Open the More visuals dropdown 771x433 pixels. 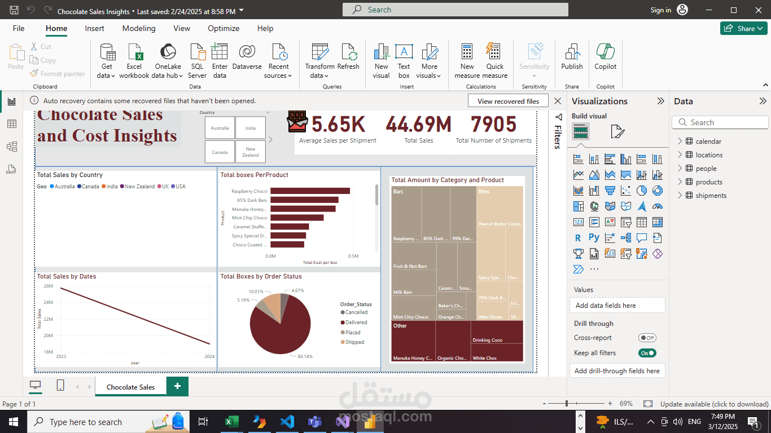click(430, 61)
